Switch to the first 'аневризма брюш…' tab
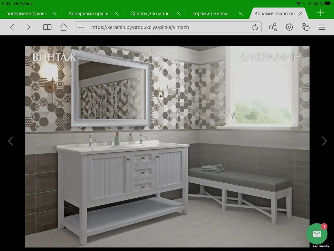334x251 pixels. [28, 14]
